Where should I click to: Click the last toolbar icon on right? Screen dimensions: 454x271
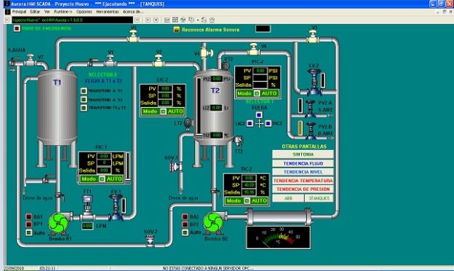click(212, 20)
